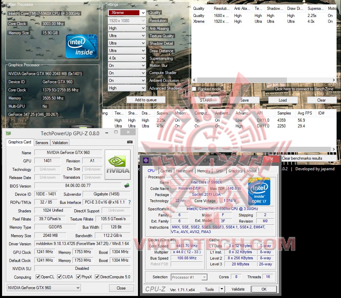This screenshot has height=298, width=341.
Task: Click the Driver Version field in GPU-Z
Action: tap(82, 243)
